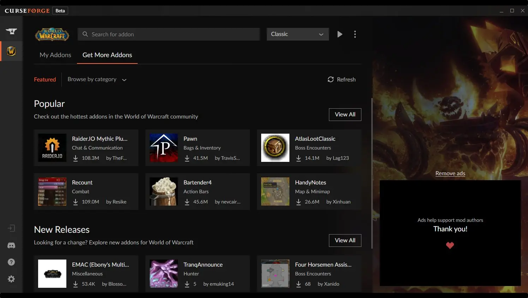
Task: Click the Remove ads link
Action: (x=450, y=173)
